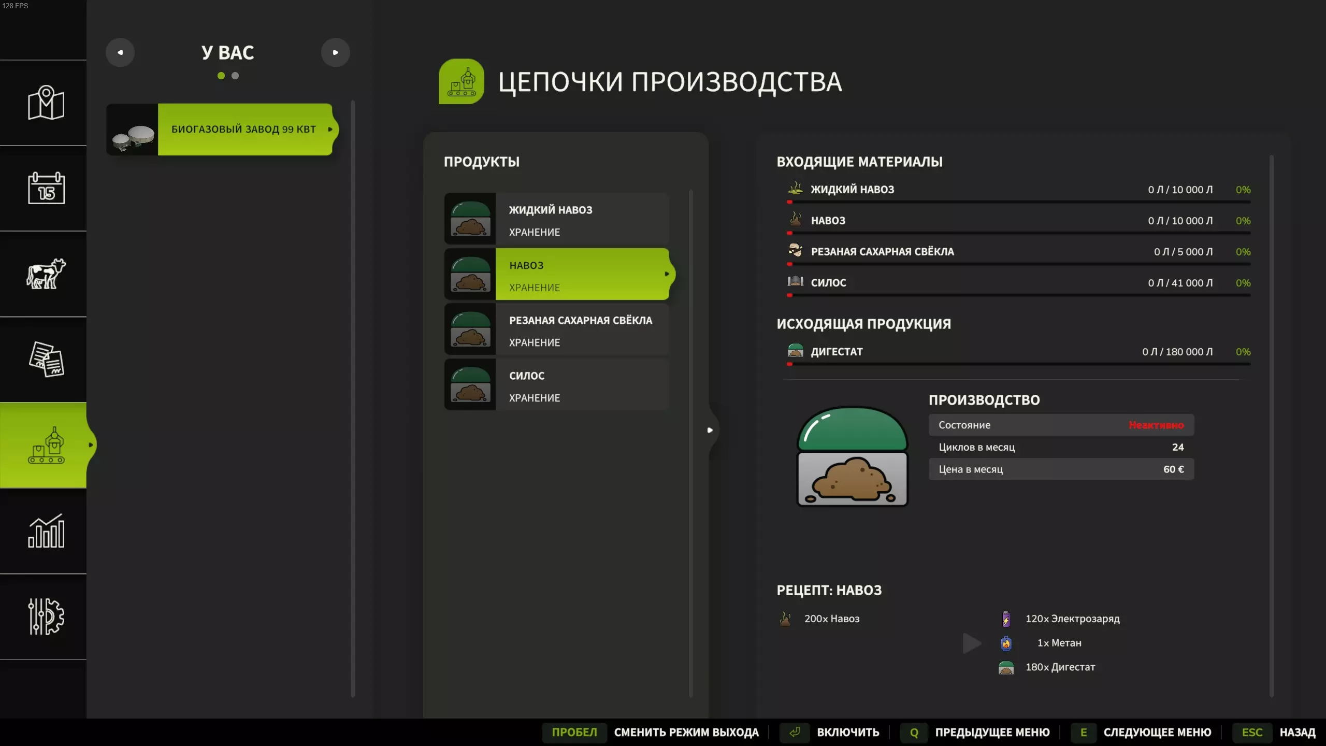
Task: Select the production chains sidebar icon
Action: (46, 445)
